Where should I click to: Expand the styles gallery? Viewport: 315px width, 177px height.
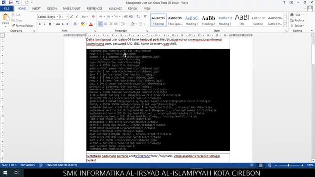tap(285, 25)
